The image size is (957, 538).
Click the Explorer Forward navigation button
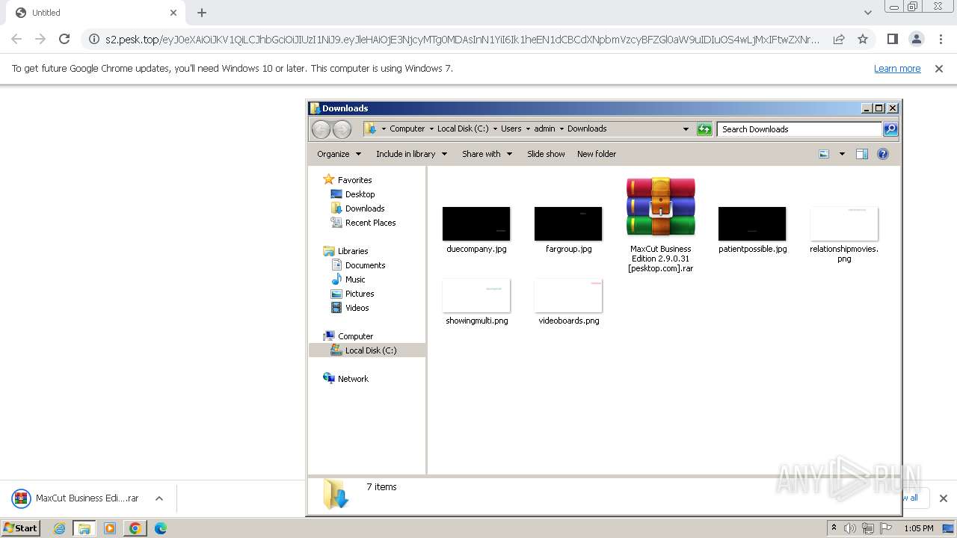pos(342,129)
